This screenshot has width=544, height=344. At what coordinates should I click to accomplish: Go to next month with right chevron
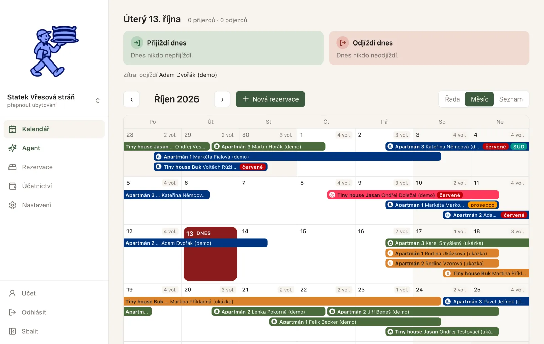pyautogui.click(x=222, y=99)
